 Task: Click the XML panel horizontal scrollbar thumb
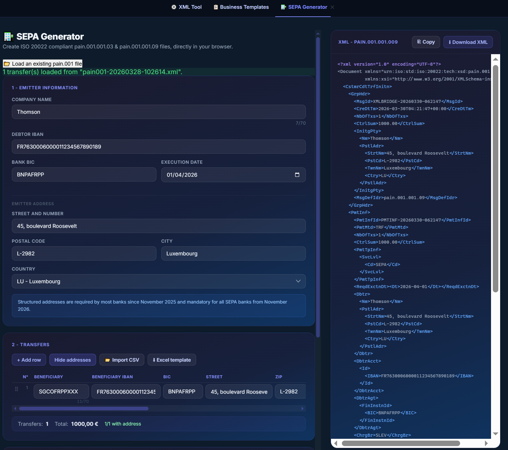tap(401, 443)
